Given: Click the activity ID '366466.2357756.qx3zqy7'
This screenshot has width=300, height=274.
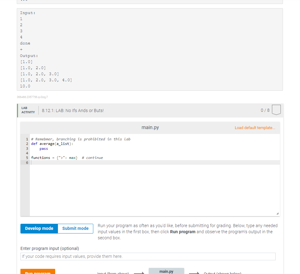Looking at the screenshot, I should pyautogui.click(x=32, y=97).
